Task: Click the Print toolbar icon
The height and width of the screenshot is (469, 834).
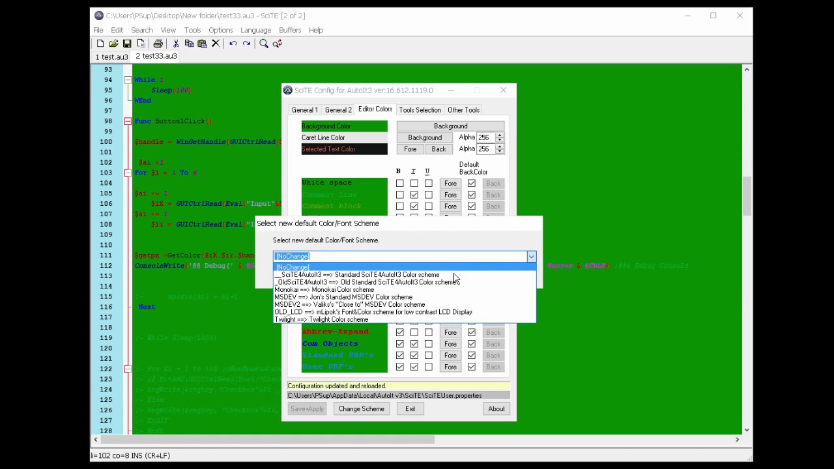Action: (158, 44)
